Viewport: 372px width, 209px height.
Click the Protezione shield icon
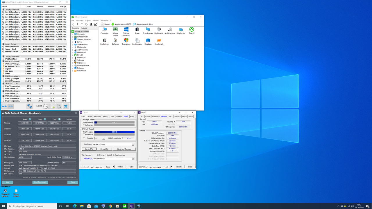click(126, 41)
